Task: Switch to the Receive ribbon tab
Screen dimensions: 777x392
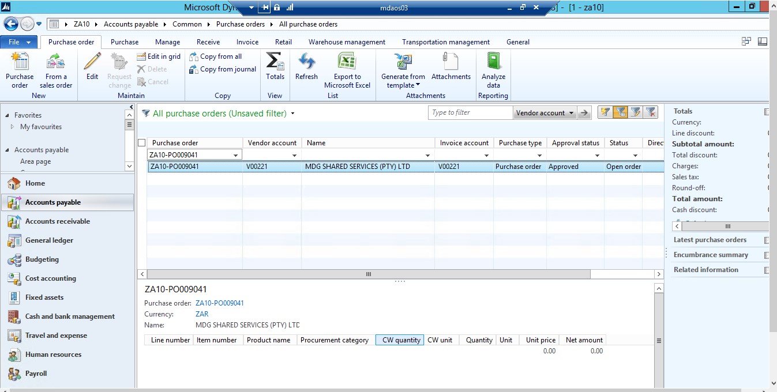Action: point(208,42)
